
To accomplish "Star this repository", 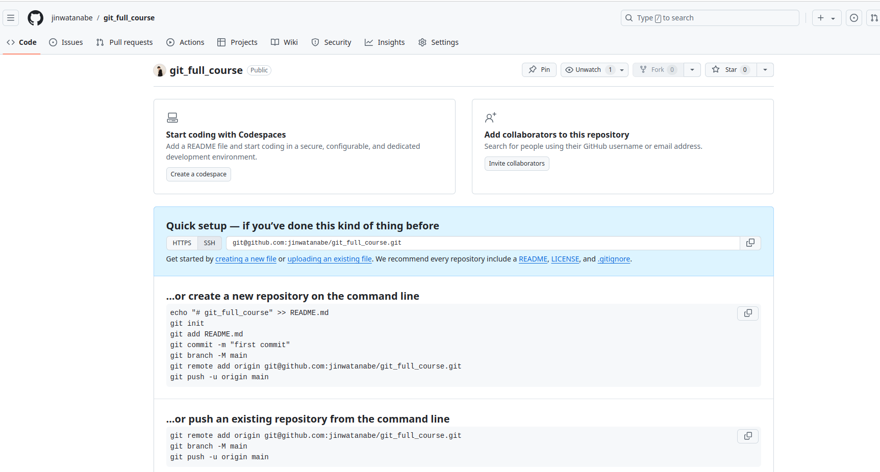I will point(731,70).
